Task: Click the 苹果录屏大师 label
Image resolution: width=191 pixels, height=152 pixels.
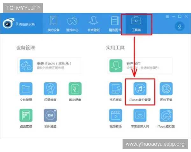Action: 140,126
